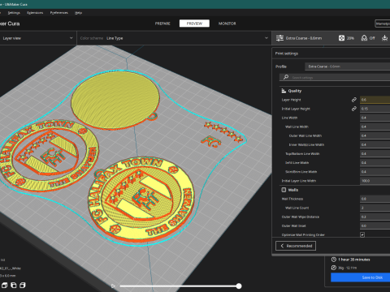
Task: Click the Quality category layers icon
Action: pos(284,91)
